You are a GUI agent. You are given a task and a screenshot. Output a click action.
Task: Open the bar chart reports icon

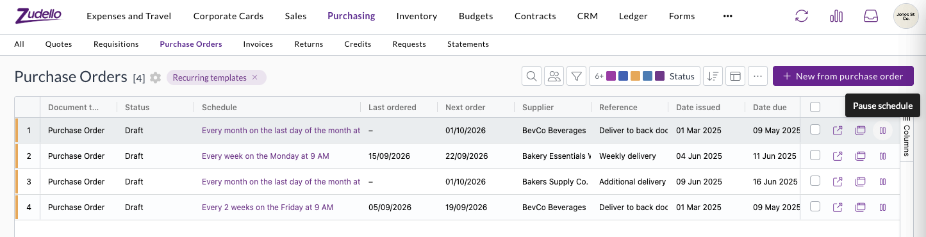836,16
